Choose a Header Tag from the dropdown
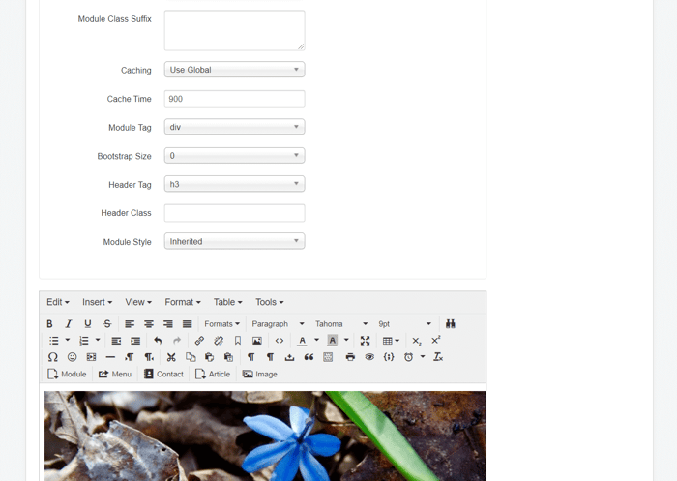677x481 pixels. click(x=234, y=184)
